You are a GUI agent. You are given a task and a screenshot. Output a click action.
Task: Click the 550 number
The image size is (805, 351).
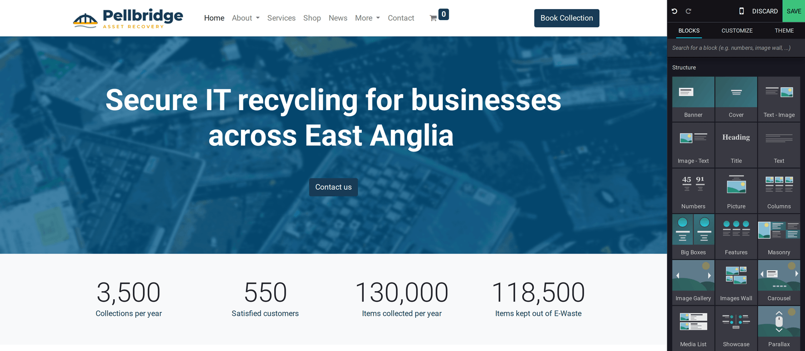265,293
